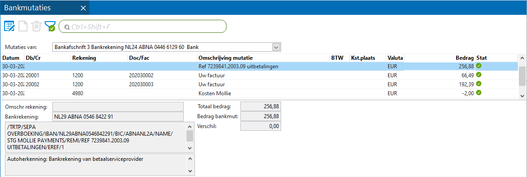
Task: Click debtor number 20001
Action: point(32,75)
